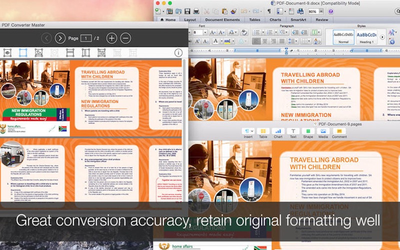Switch to the Tables tab

click(x=254, y=19)
